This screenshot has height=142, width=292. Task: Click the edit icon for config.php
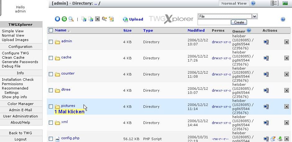[x=273, y=139]
